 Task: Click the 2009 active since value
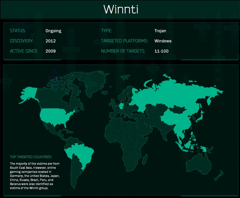tap(50, 51)
